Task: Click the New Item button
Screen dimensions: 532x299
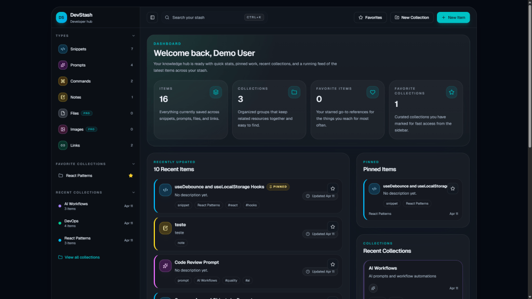Action: [453, 18]
